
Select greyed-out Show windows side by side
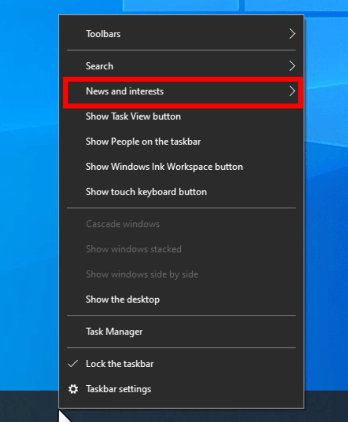[181, 274]
